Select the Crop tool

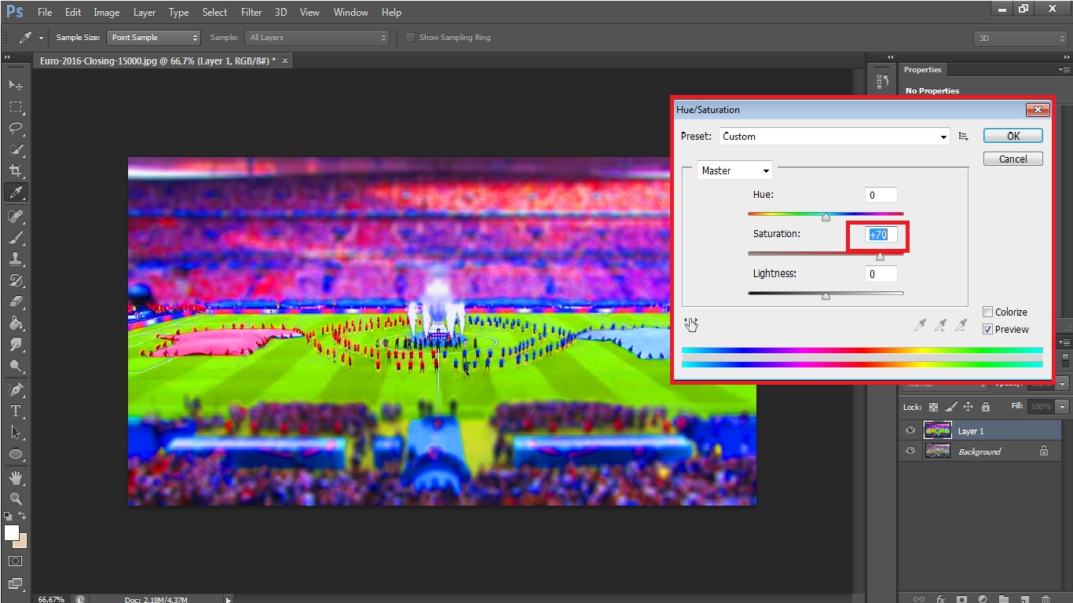coord(15,170)
